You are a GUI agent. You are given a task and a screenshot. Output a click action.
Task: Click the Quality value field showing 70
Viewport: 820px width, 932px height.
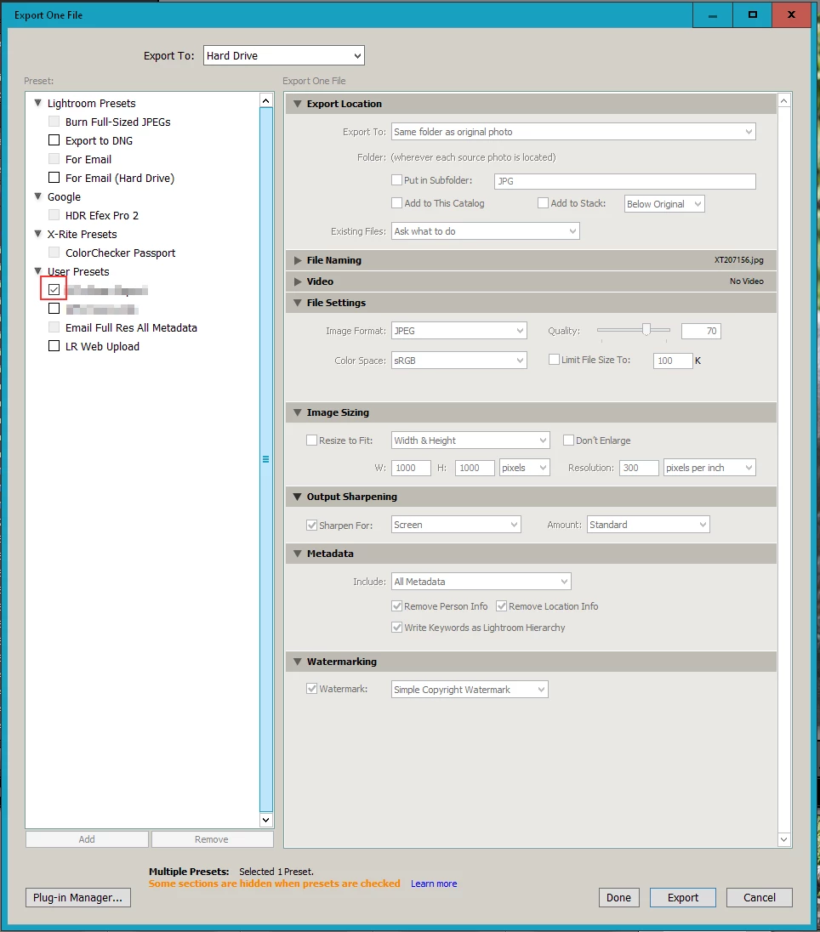(x=701, y=331)
